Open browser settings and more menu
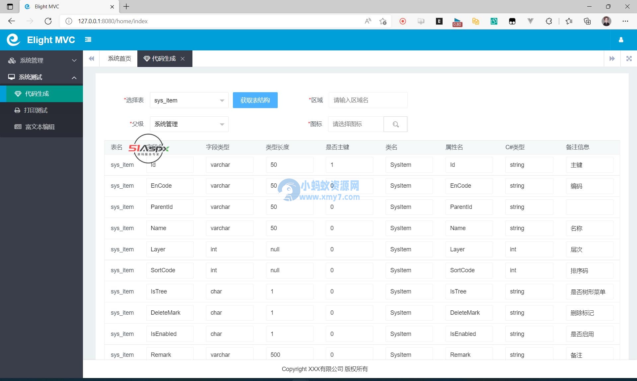The width and height of the screenshot is (637, 381). tap(625, 21)
